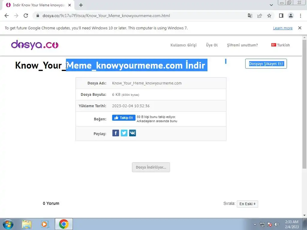Click the browser back arrow
The image size is (307, 230).
tap(7, 16)
